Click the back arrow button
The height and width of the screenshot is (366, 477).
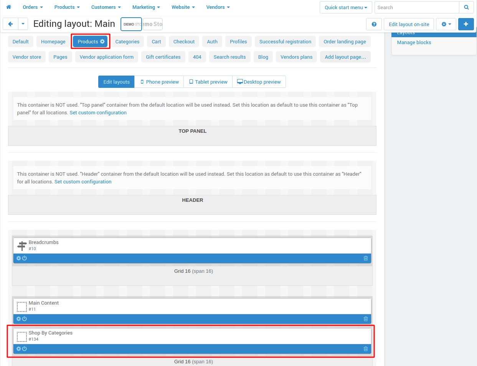[x=10, y=24]
